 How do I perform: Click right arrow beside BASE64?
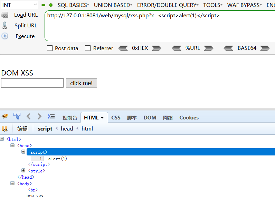(265, 48)
